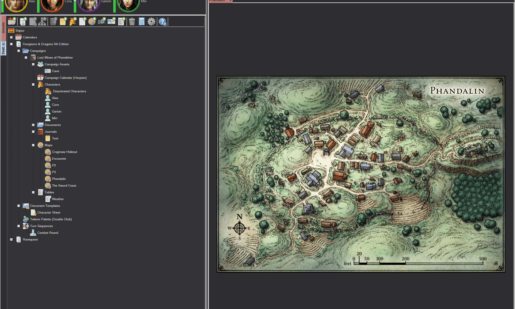The image size is (515, 309).
Task: Open the calculator tool icon
Action: 142,22
